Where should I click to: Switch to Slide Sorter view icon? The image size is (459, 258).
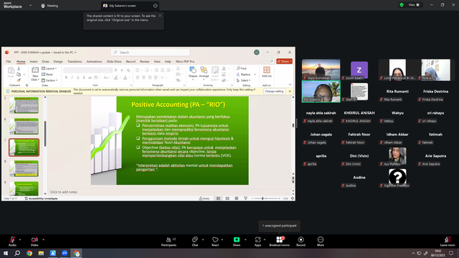(227, 199)
